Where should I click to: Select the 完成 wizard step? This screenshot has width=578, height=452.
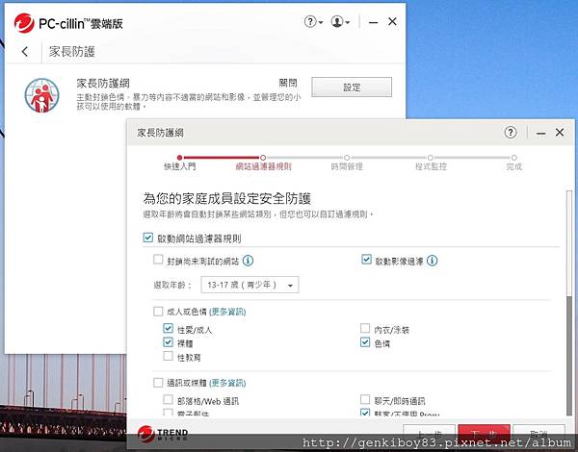pos(513,163)
